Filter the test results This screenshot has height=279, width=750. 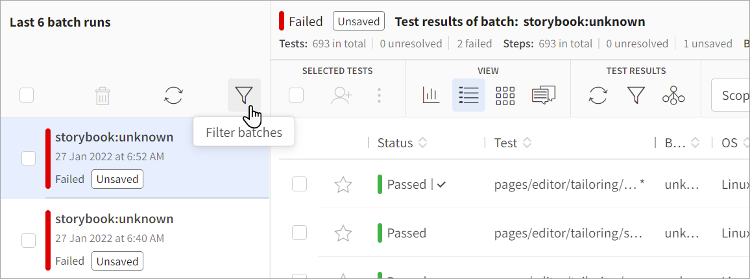coord(635,95)
